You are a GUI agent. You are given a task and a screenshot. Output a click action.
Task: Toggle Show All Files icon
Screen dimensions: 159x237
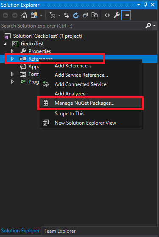click(x=95, y=15)
